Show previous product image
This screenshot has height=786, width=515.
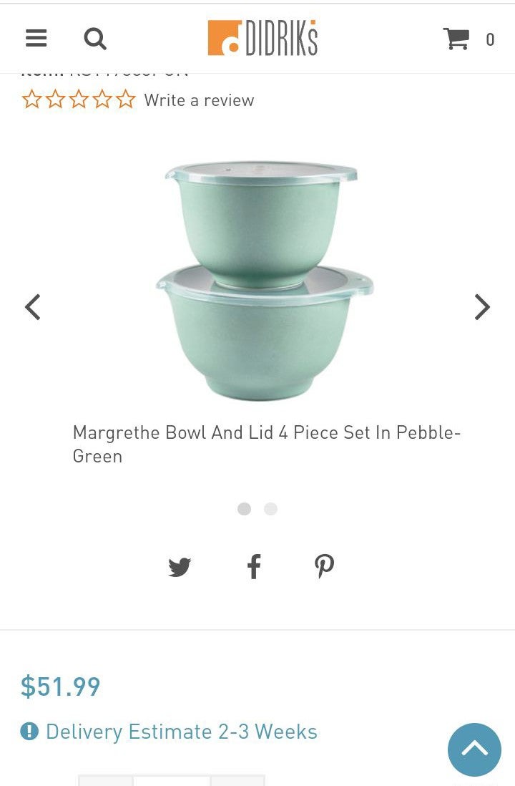33,307
